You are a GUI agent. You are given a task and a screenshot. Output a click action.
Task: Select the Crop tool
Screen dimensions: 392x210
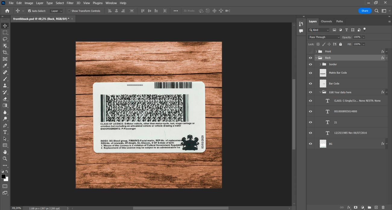[x=5, y=52]
